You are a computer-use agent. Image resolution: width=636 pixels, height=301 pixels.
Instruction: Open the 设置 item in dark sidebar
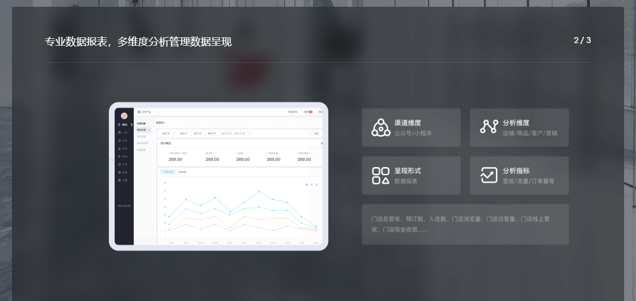(123, 180)
